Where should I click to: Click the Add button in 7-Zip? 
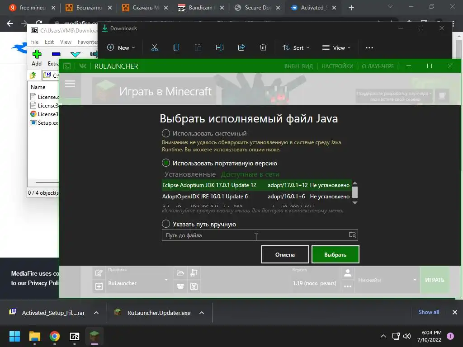pos(37,58)
